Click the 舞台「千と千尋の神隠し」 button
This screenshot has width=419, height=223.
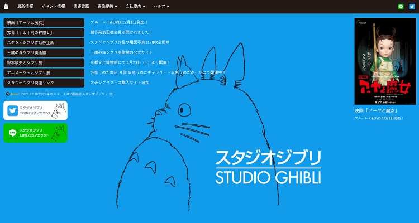pyautogui.click(x=44, y=32)
